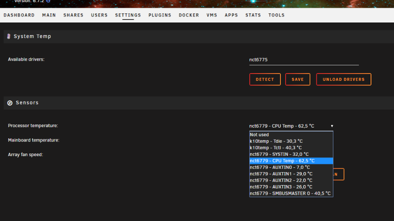Viewport: 394px width, 221px height.
Task: Click the System Temp section header
Action: (x=199, y=36)
